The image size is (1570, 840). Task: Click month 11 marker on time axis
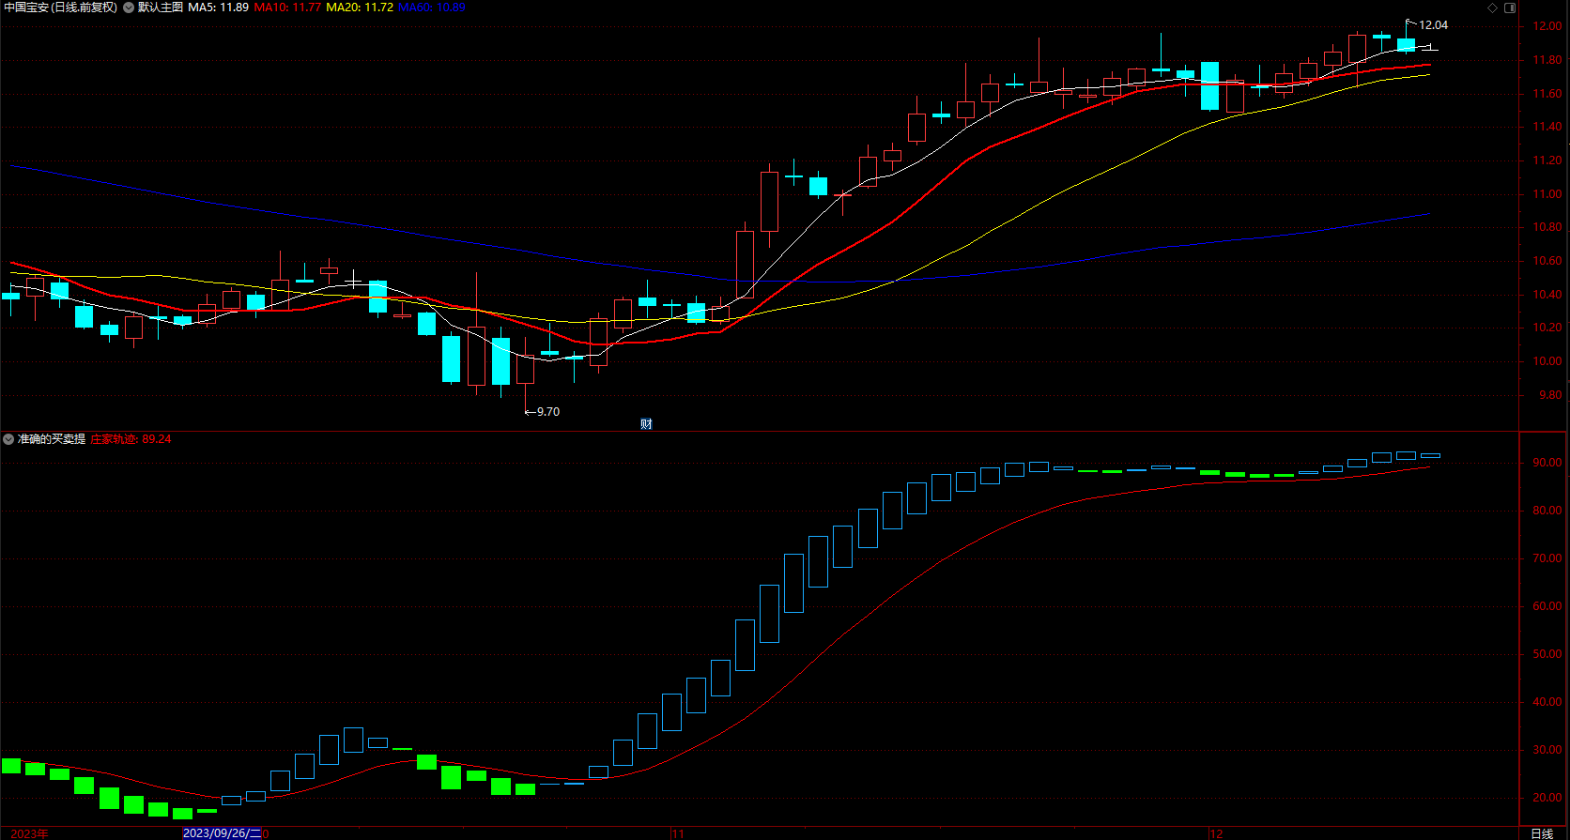[x=678, y=833]
